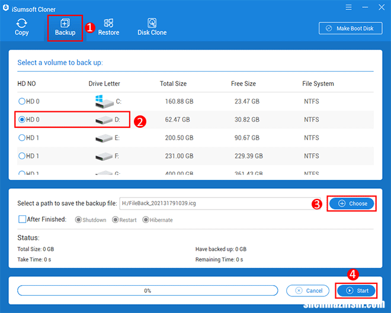Select the HD 1 E: drive radio button
391x313 pixels.
click(22, 138)
